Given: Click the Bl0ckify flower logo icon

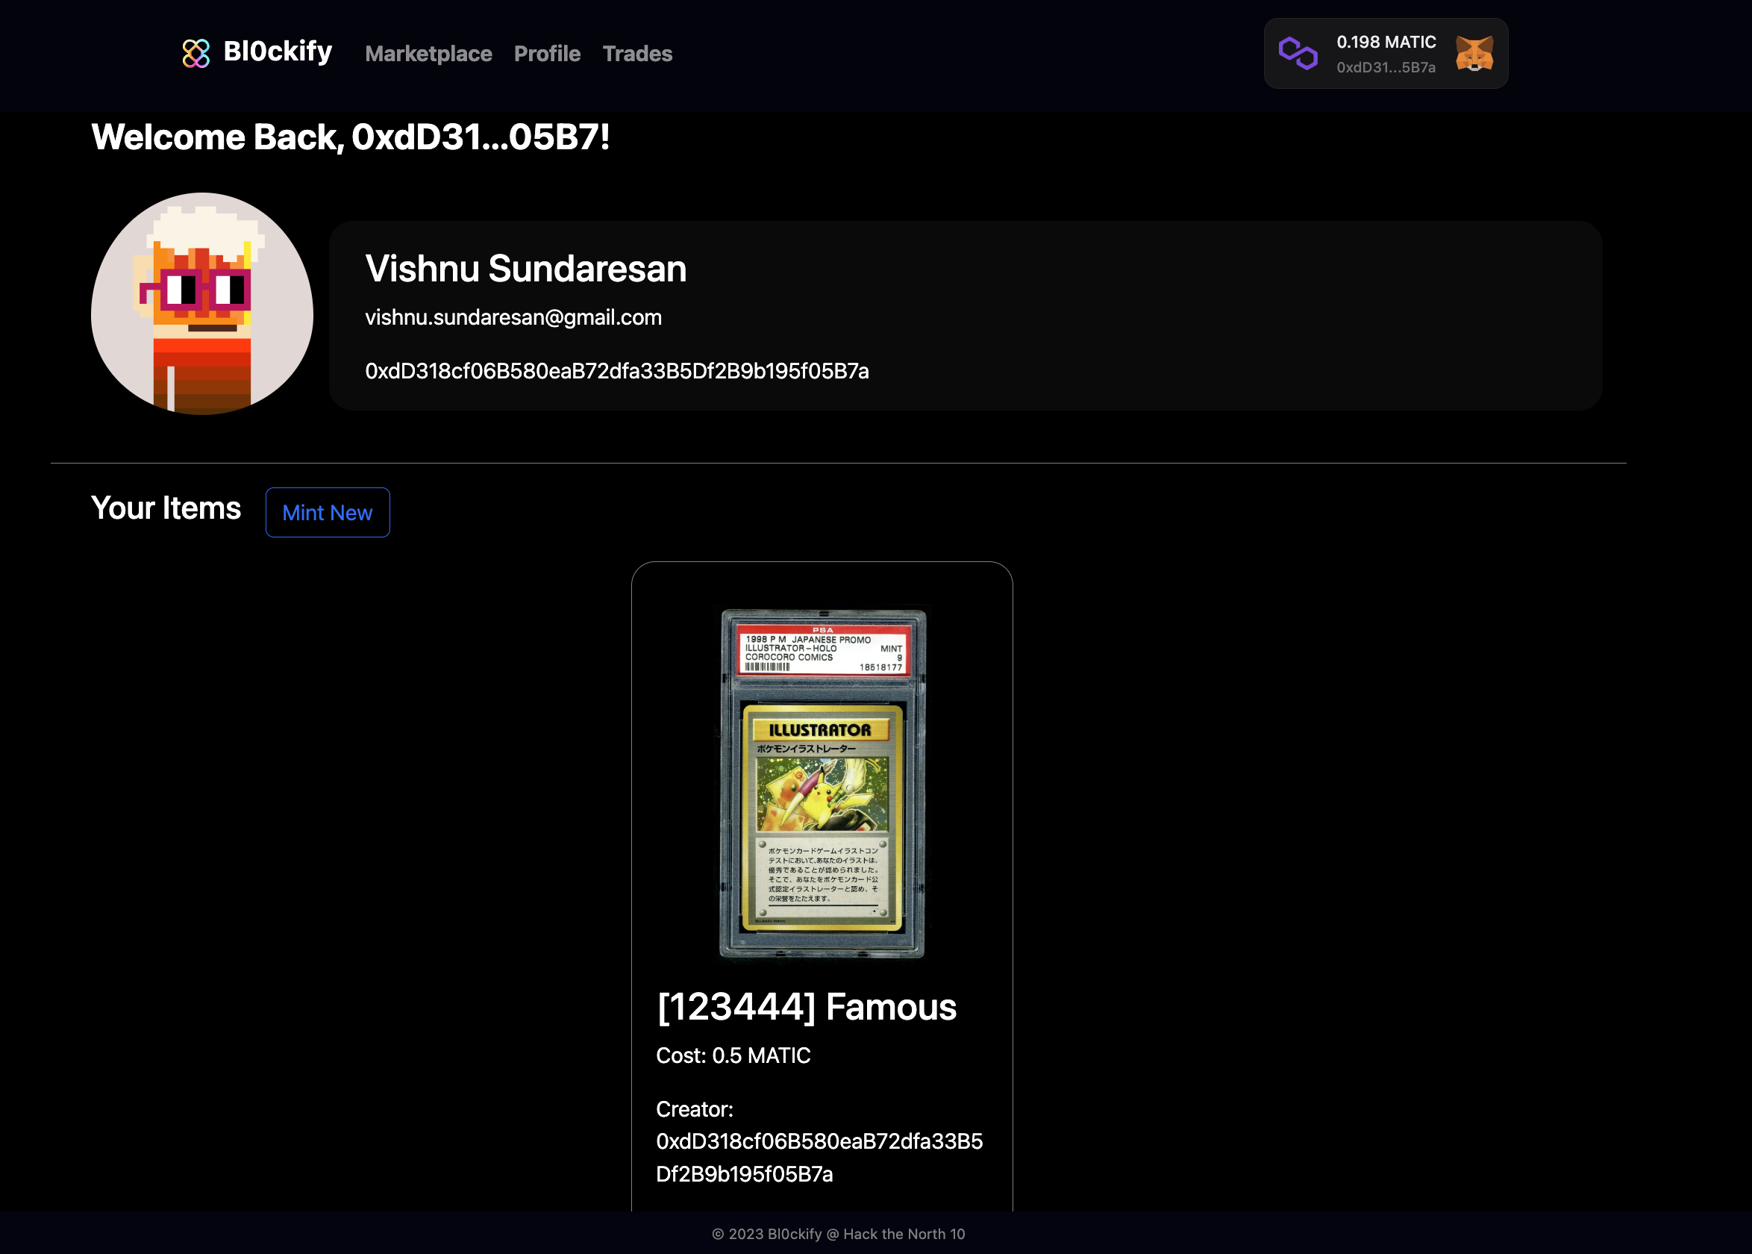Looking at the screenshot, I should [195, 53].
